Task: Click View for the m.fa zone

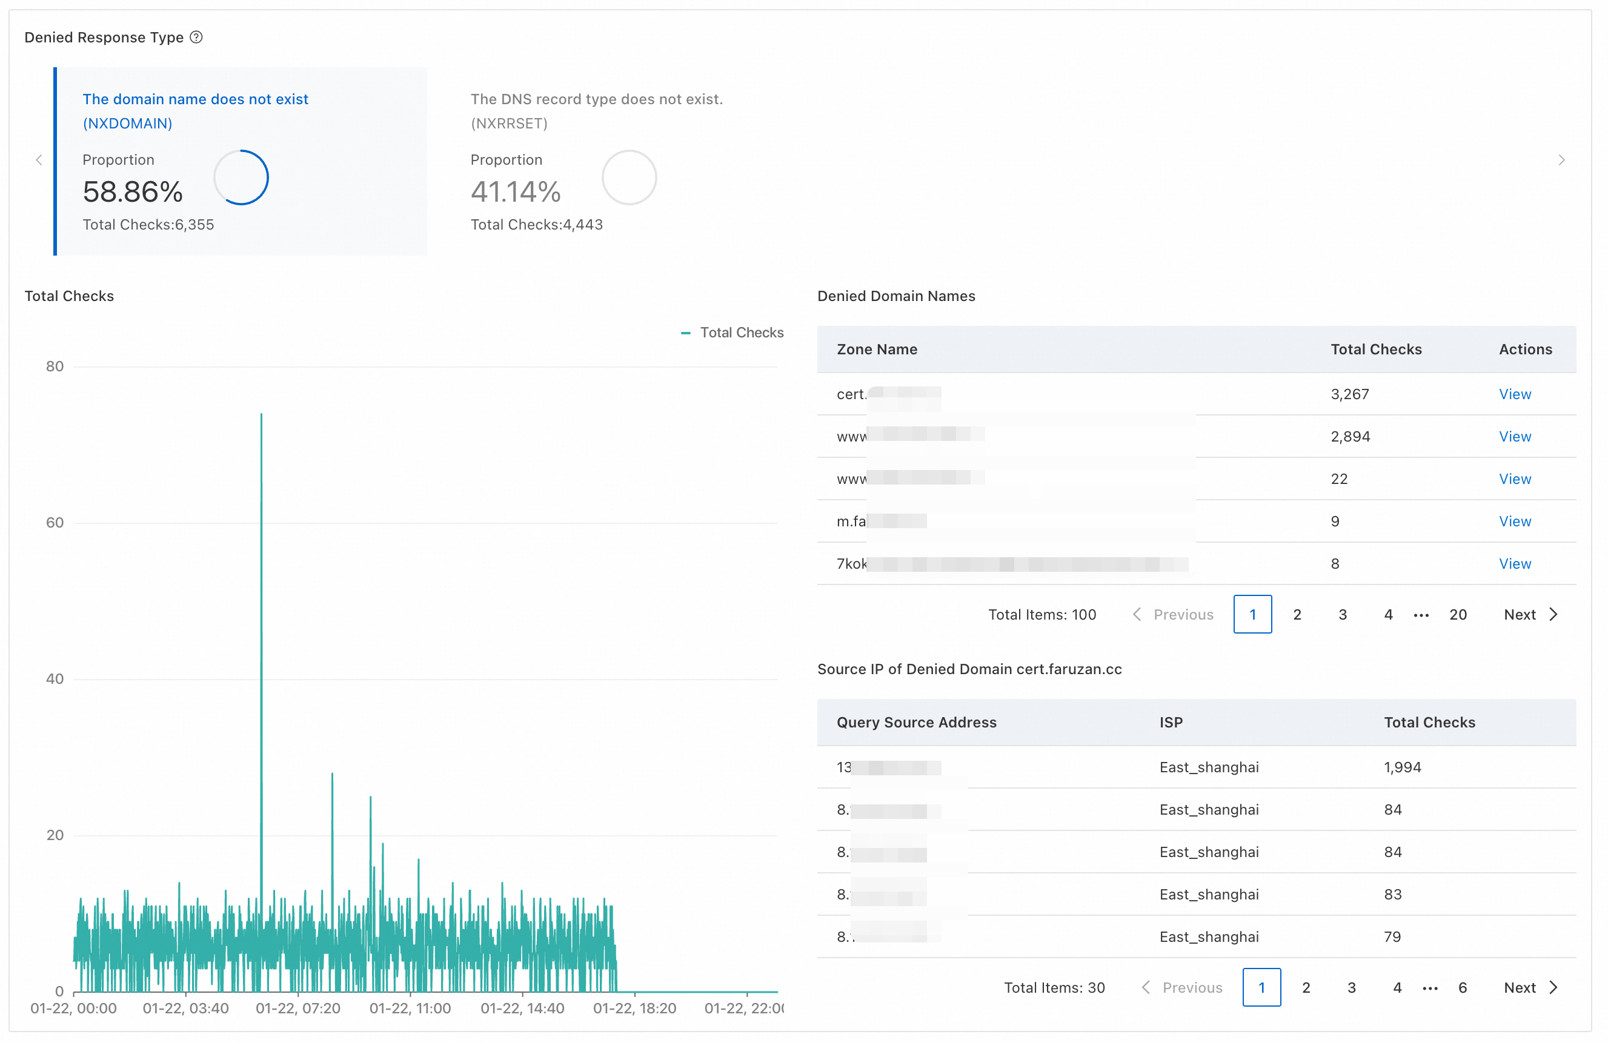Action: click(x=1514, y=521)
